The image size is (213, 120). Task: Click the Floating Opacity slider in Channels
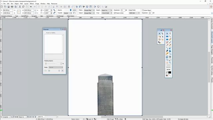[51, 64]
